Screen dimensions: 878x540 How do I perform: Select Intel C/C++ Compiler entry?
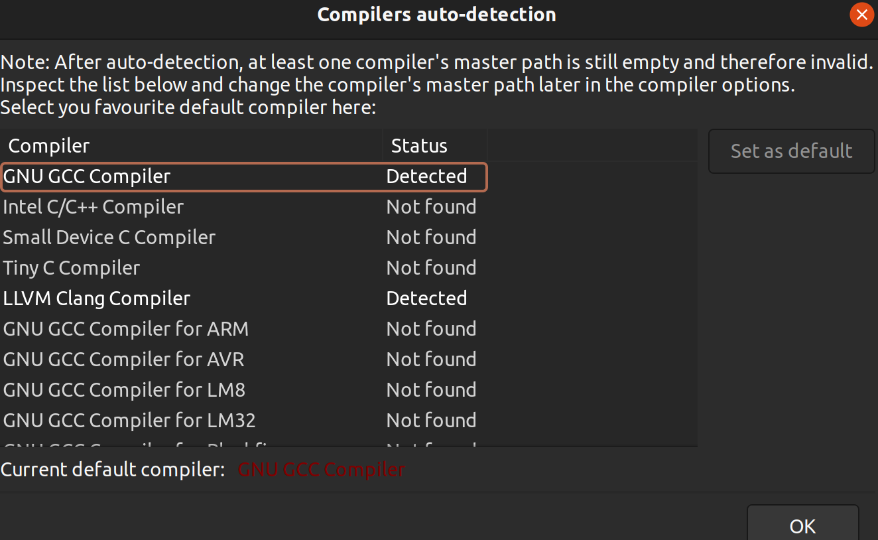(94, 207)
